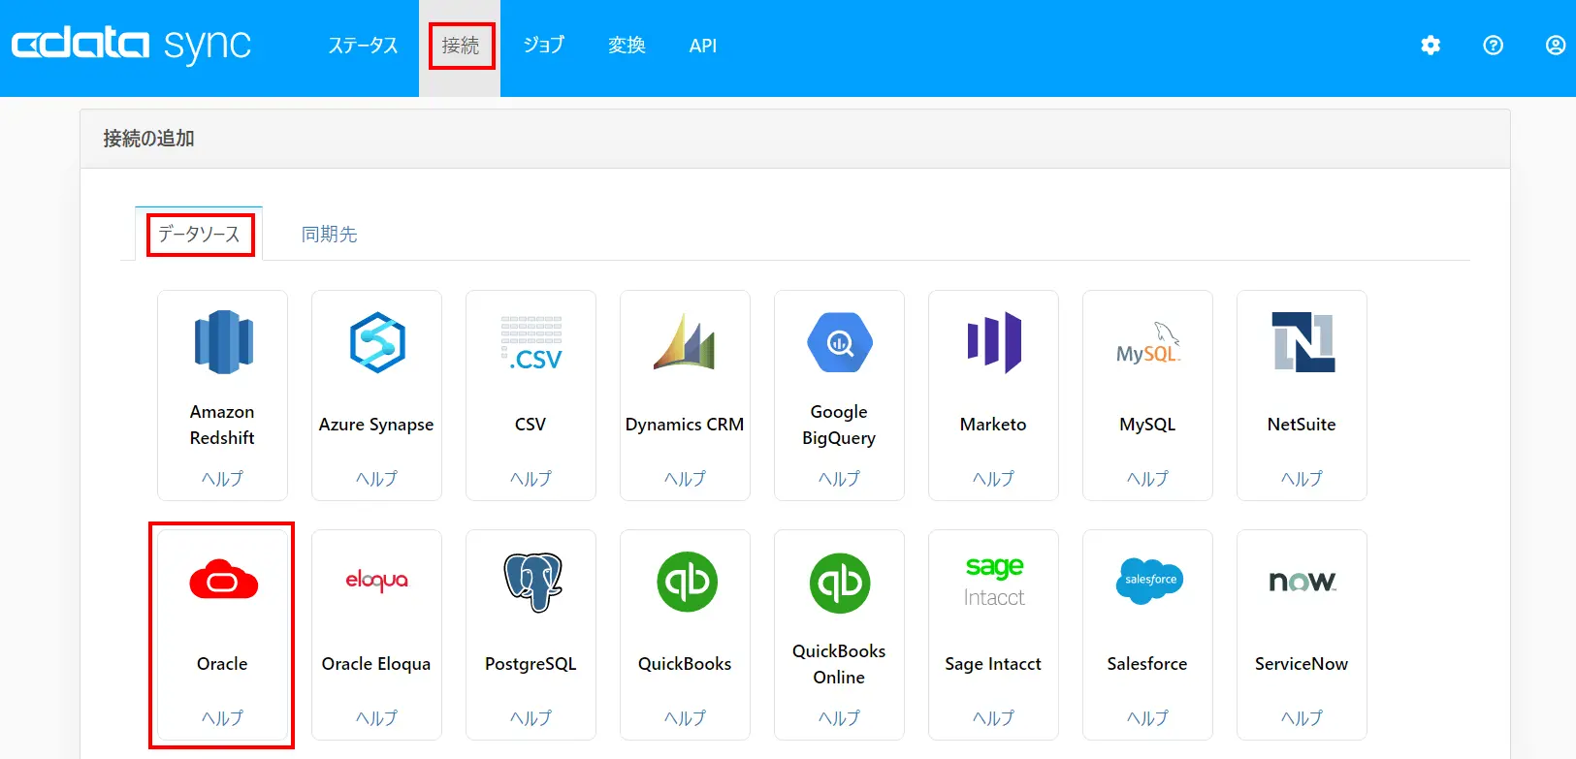Open ヘルプ link for Dynamics CRM

[685, 479]
